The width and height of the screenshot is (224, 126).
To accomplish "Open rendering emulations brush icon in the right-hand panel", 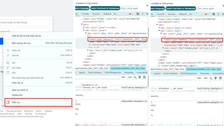I will (215, 78).
